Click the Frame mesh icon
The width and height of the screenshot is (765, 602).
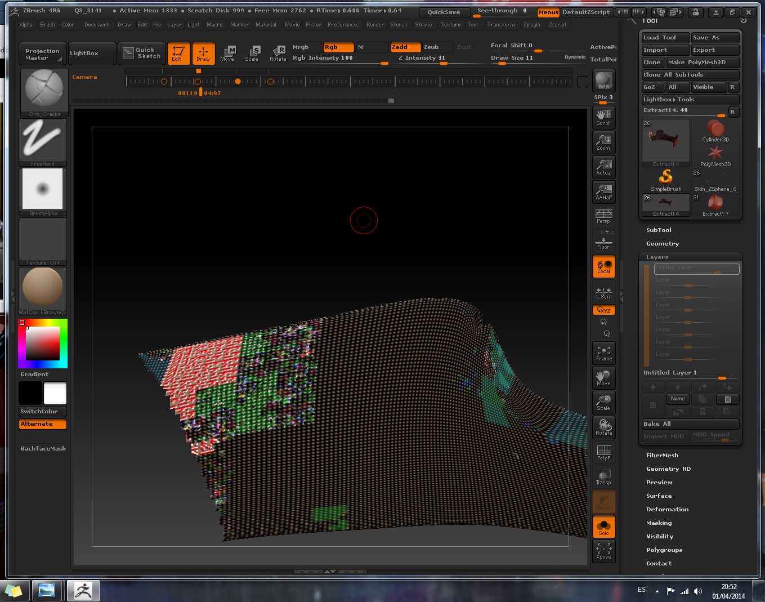(x=603, y=353)
